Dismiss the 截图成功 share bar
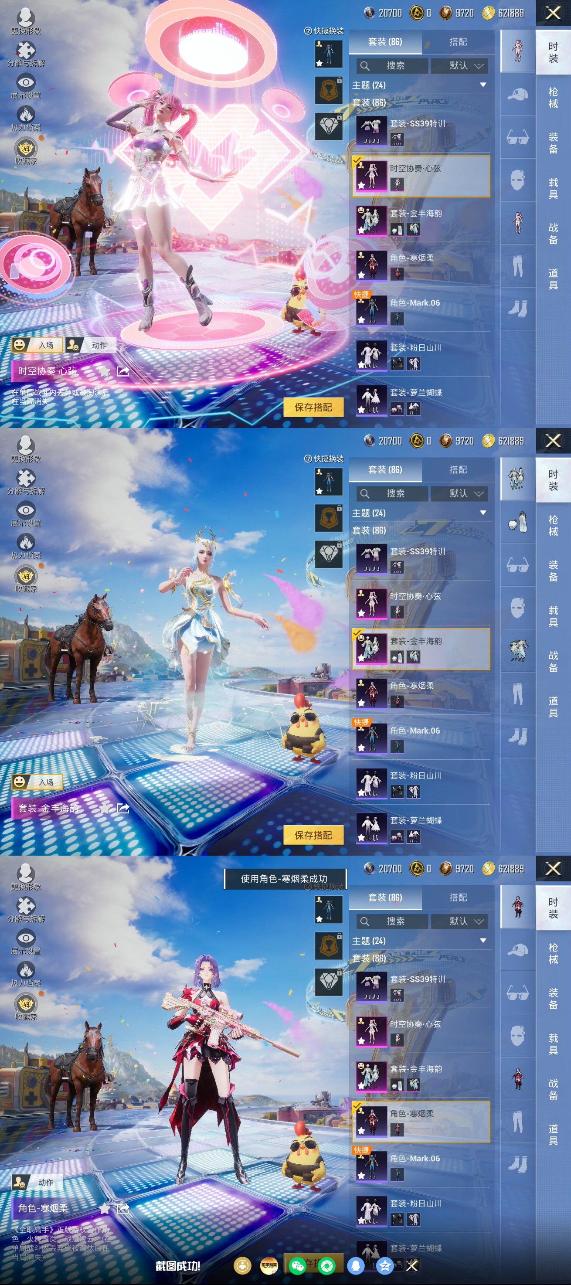This screenshot has width=571, height=1285. click(412, 1265)
